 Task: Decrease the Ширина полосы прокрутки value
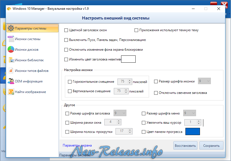click(130, 133)
